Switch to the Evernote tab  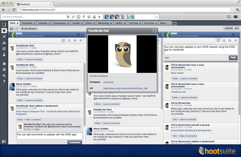[x=149, y=23]
